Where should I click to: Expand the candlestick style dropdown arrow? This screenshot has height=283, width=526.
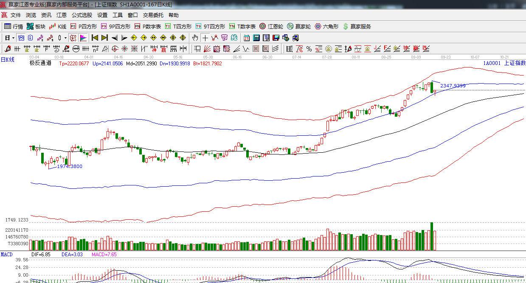tap(65, 38)
